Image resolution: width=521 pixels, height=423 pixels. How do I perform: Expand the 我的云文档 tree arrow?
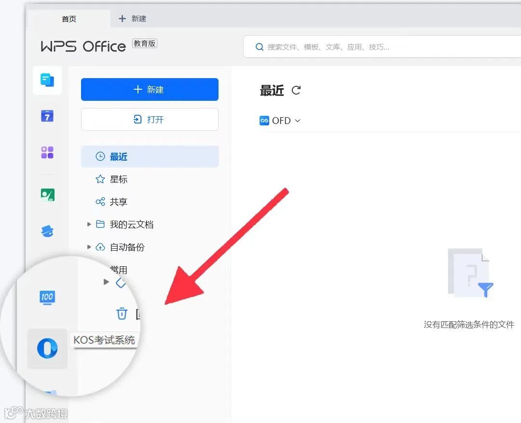[89, 224]
